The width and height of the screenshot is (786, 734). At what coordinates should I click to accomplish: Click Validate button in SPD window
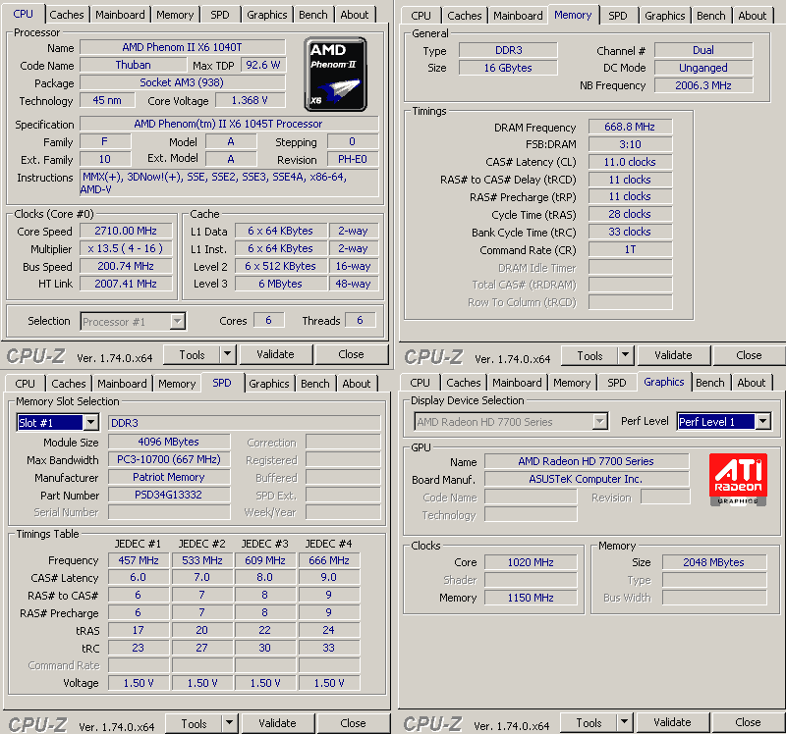click(x=278, y=723)
